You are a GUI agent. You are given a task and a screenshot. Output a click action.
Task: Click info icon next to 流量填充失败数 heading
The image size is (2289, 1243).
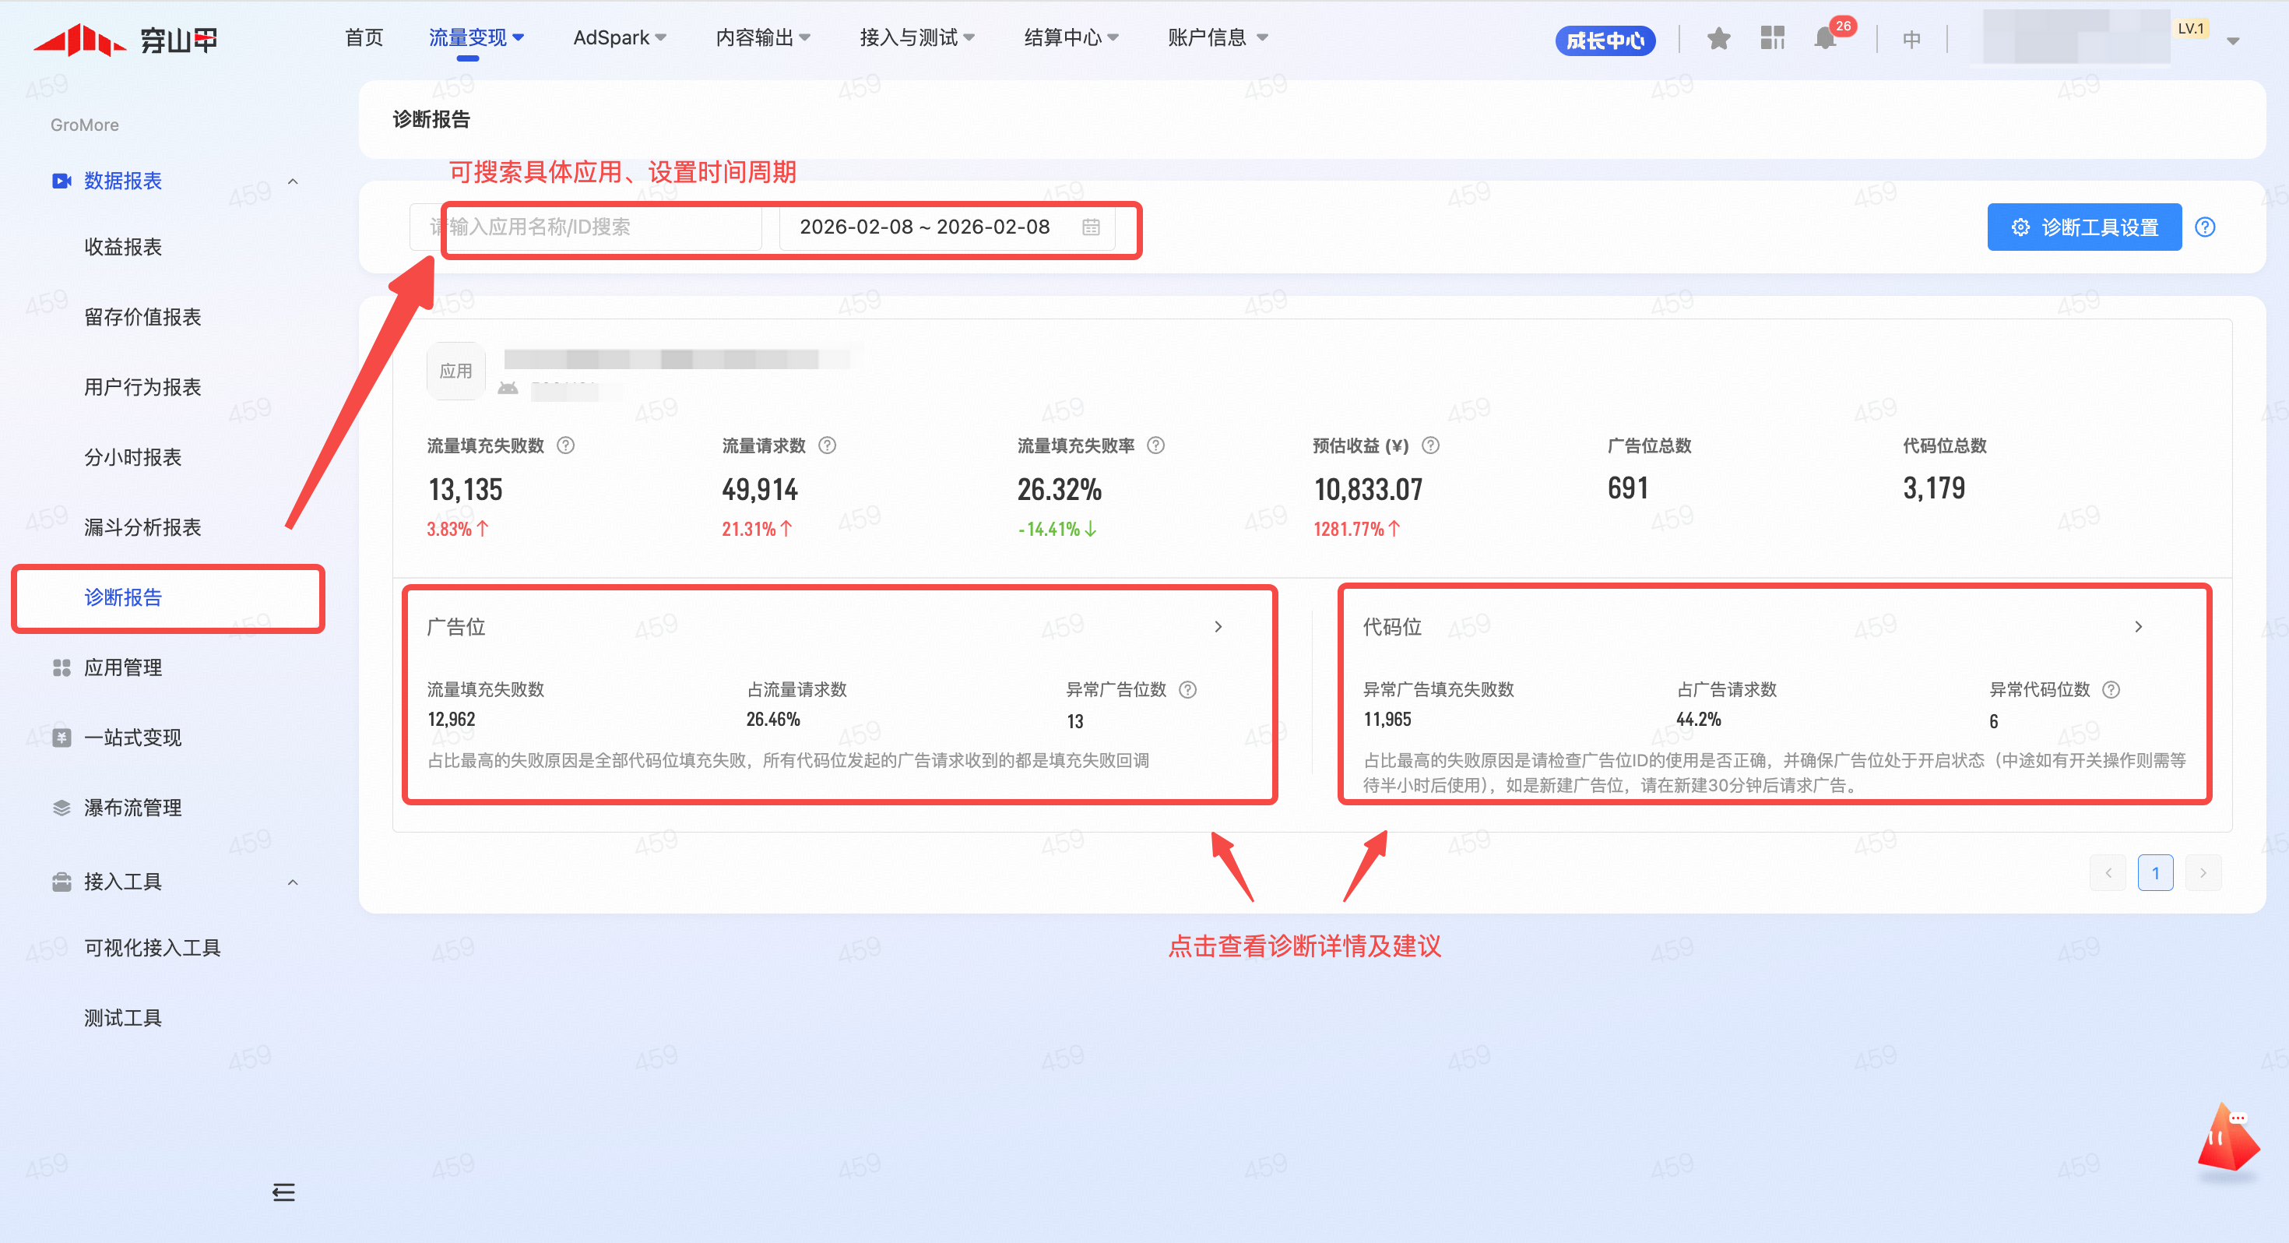pos(565,445)
